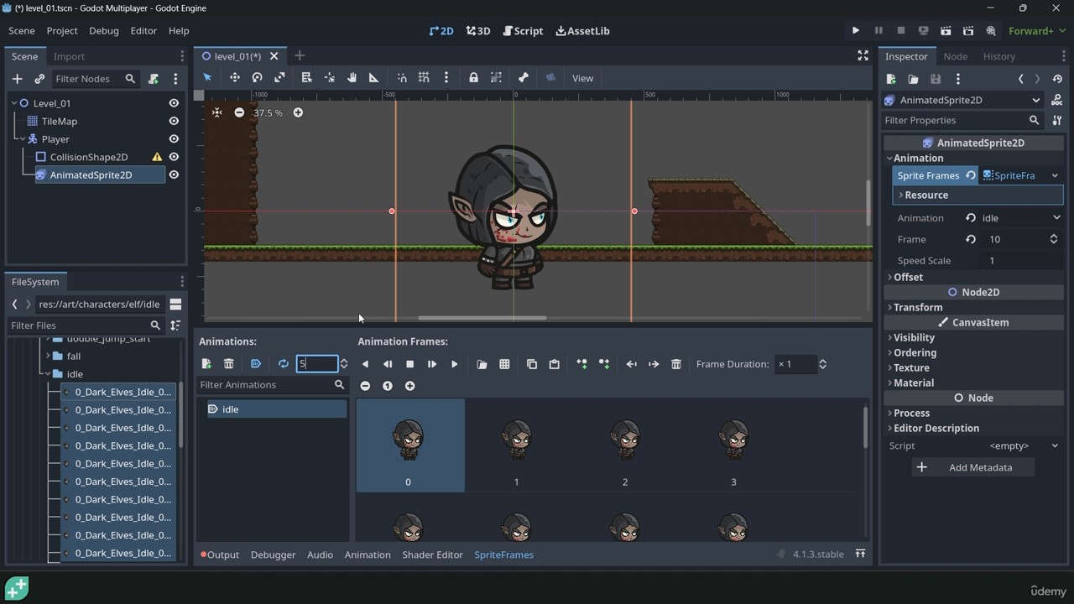Delete the animation next to Add Animation
This screenshot has width=1074, height=604.
click(x=228, y=364)
